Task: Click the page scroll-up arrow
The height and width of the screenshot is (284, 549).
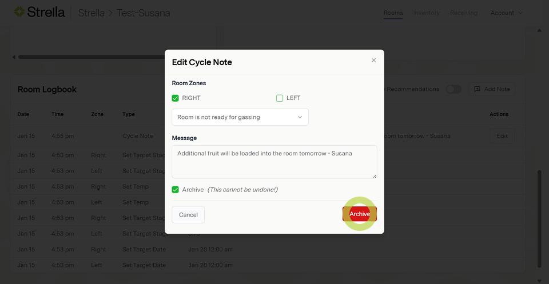Action: pos(539,30)
